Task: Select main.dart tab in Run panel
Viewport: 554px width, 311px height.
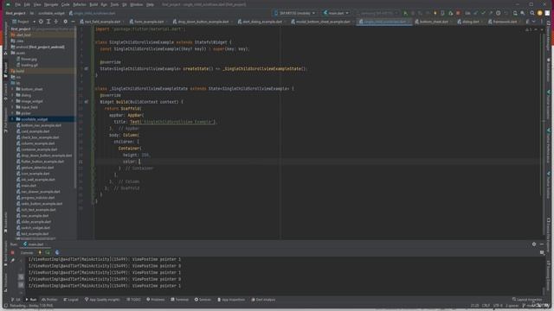Action: click(x=34, y=244)
